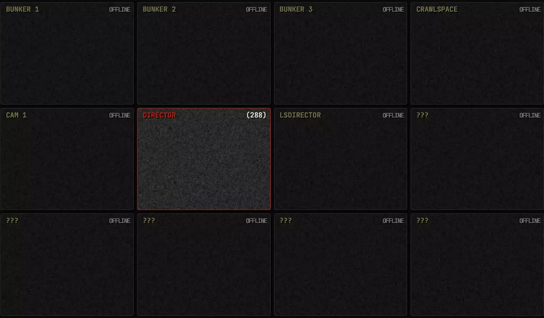Image resolution: width=544 pixels, height=318 pixels.
Task: Click OFFLINE status on LSDIRECTOR
Action: click(393, 115)
